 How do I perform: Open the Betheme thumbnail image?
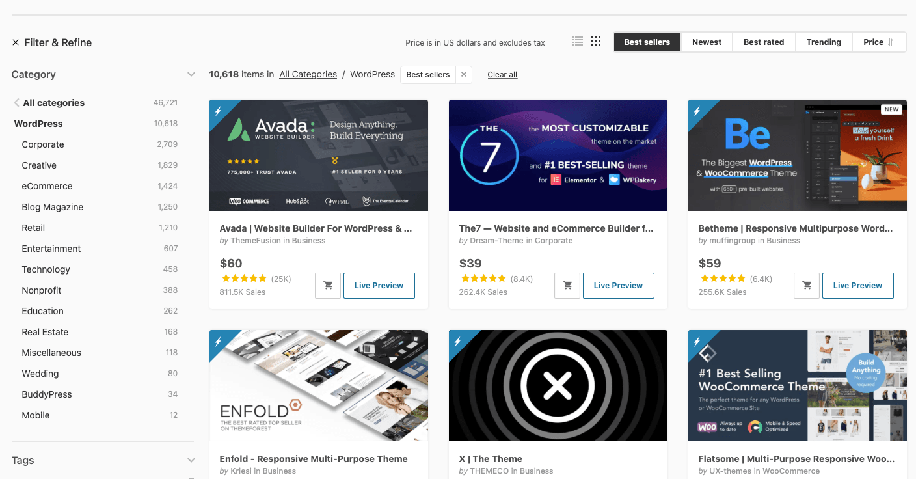click(798, 155)
